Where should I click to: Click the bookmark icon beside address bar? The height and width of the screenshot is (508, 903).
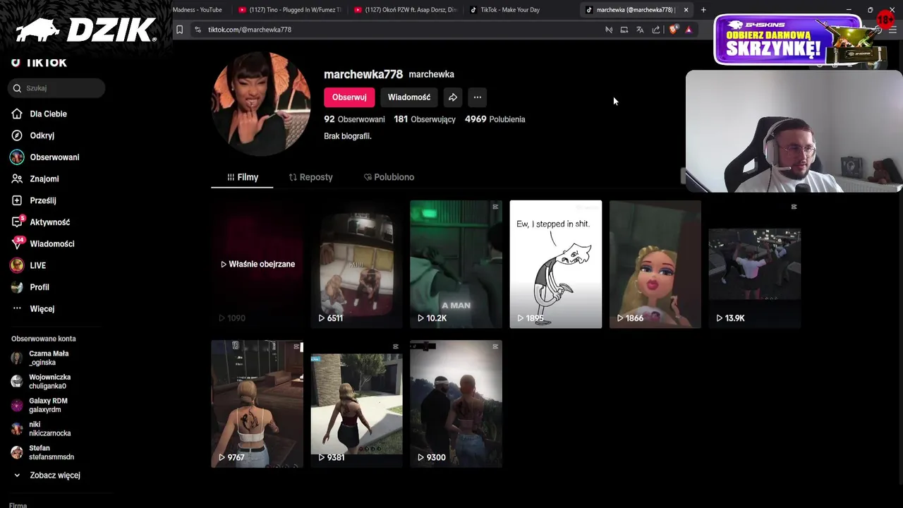point(179,30)
